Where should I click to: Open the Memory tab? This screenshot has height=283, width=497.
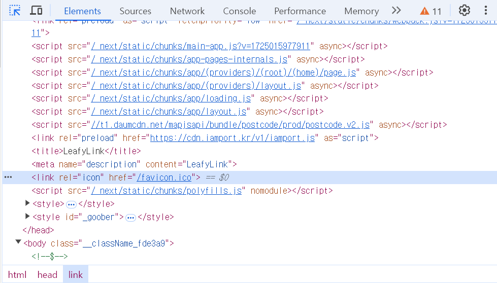tap(361, 11)
